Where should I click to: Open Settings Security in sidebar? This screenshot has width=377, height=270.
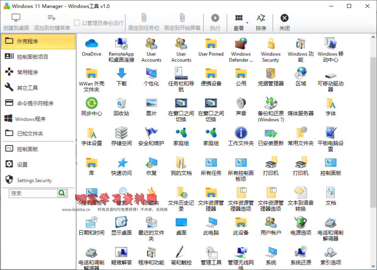38,180
